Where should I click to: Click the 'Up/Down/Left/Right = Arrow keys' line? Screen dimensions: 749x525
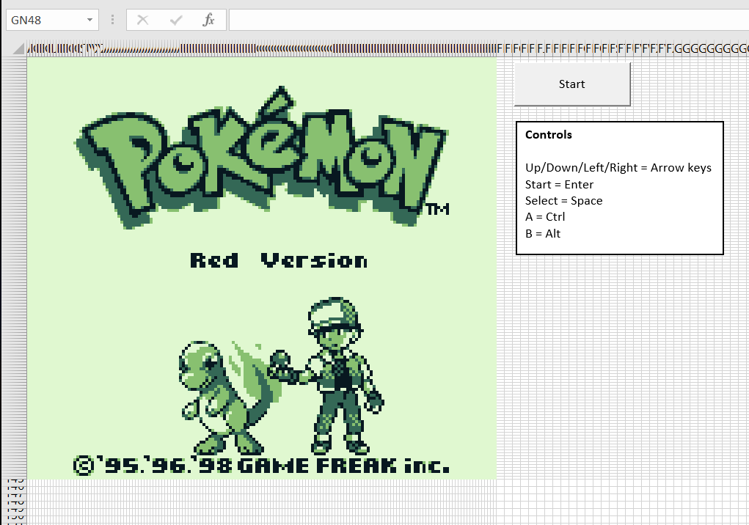pyautogui.click(x=618, y=168)
